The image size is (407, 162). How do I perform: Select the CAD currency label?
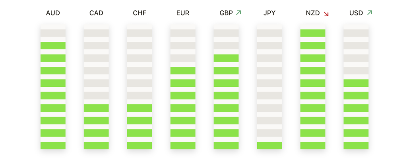96,13
